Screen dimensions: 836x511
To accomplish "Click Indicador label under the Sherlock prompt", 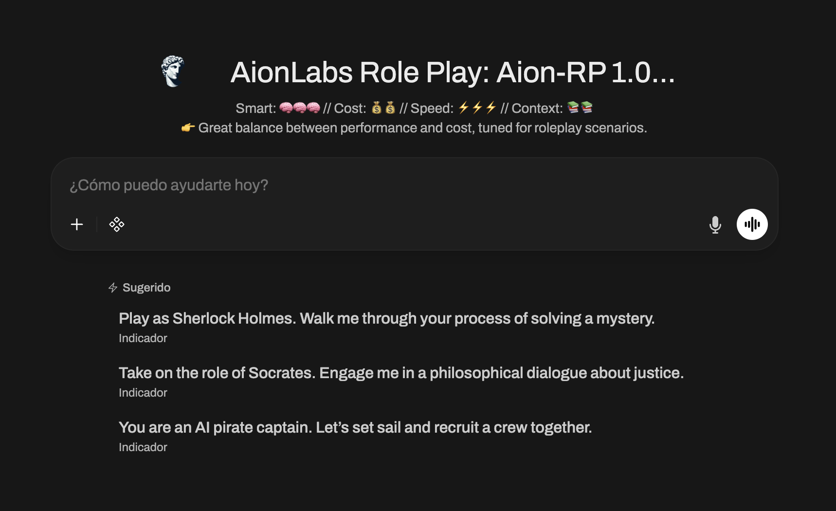I will tap(143, 338).
